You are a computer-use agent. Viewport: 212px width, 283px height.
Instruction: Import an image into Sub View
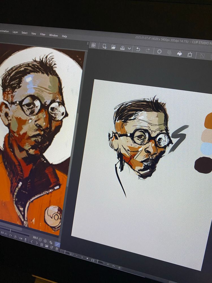coord(47,246)
